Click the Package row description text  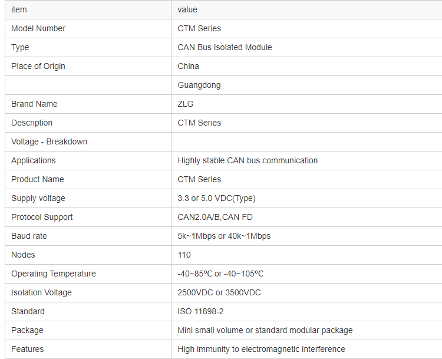click(x=265, y=330)
